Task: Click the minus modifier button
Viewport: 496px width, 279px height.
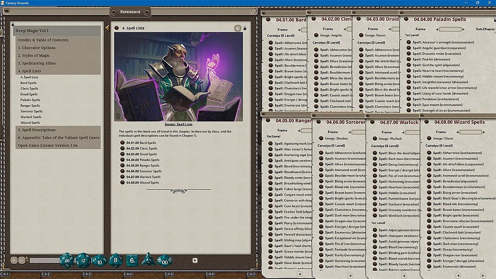Action: tap(22, 260)
